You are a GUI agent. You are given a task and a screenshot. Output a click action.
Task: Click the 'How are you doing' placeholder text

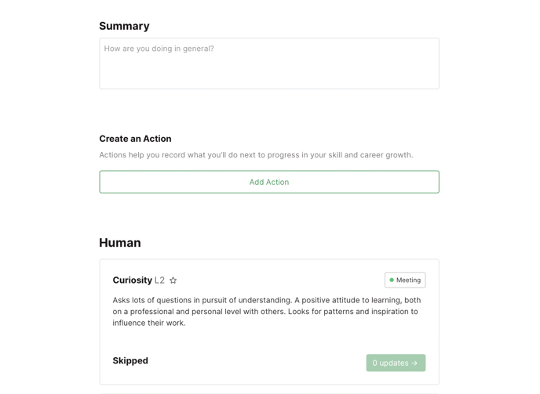(x=159, y=49)
